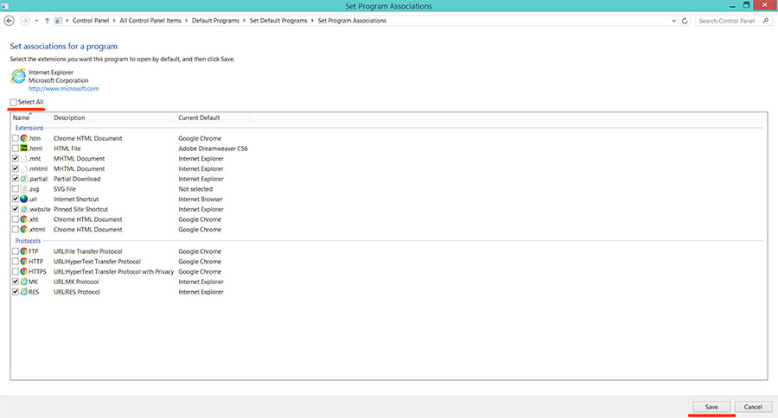The height and width of the screenshot is (418, 778).
Task: Check the HTTPS protocol checkbox
Action: tap(16, 272)
